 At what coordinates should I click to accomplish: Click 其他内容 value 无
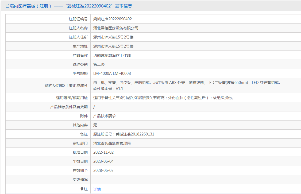pyautogui.click(x=95, y=125)
